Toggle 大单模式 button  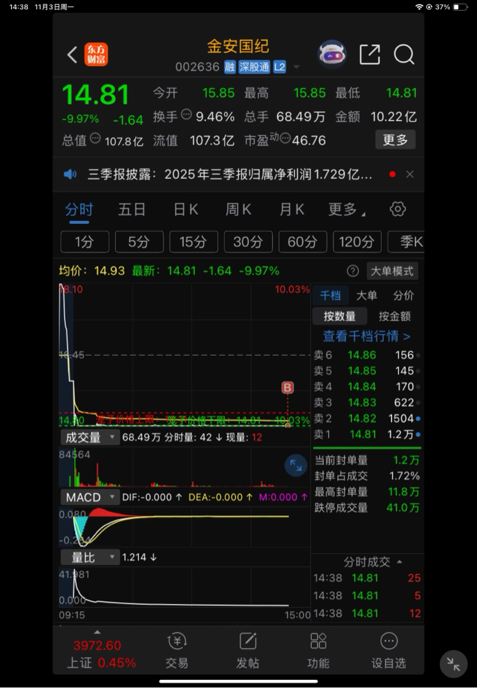tap(392, 271)
